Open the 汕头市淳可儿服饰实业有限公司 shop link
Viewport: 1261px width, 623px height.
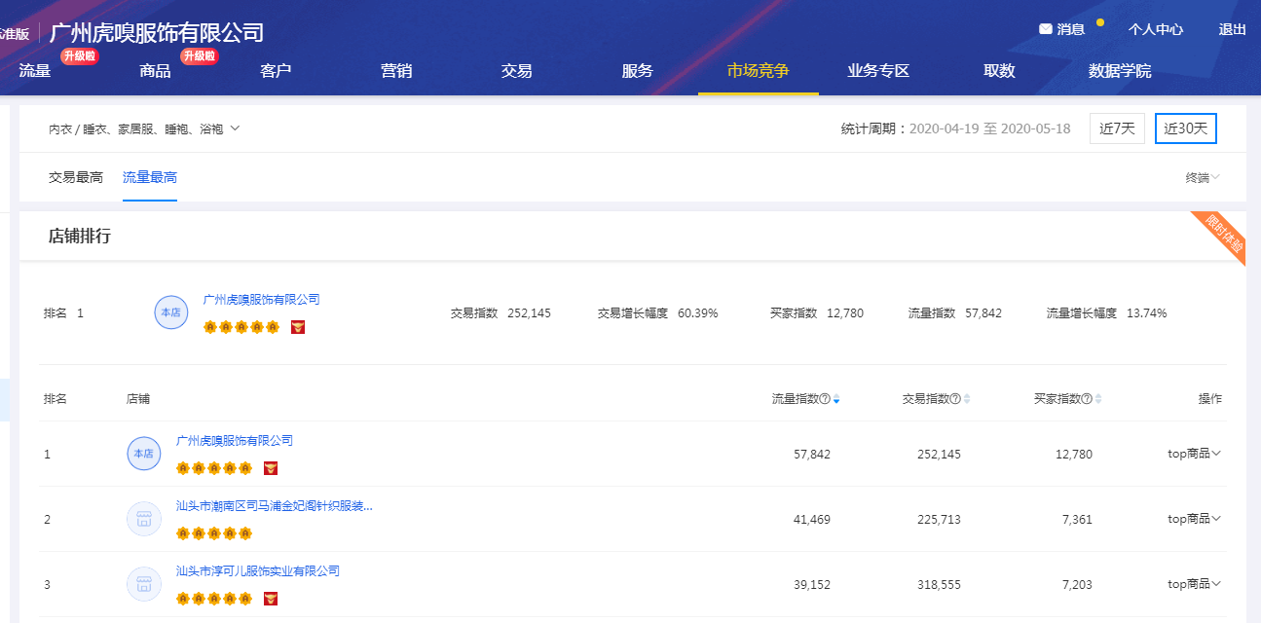[258, 570]
